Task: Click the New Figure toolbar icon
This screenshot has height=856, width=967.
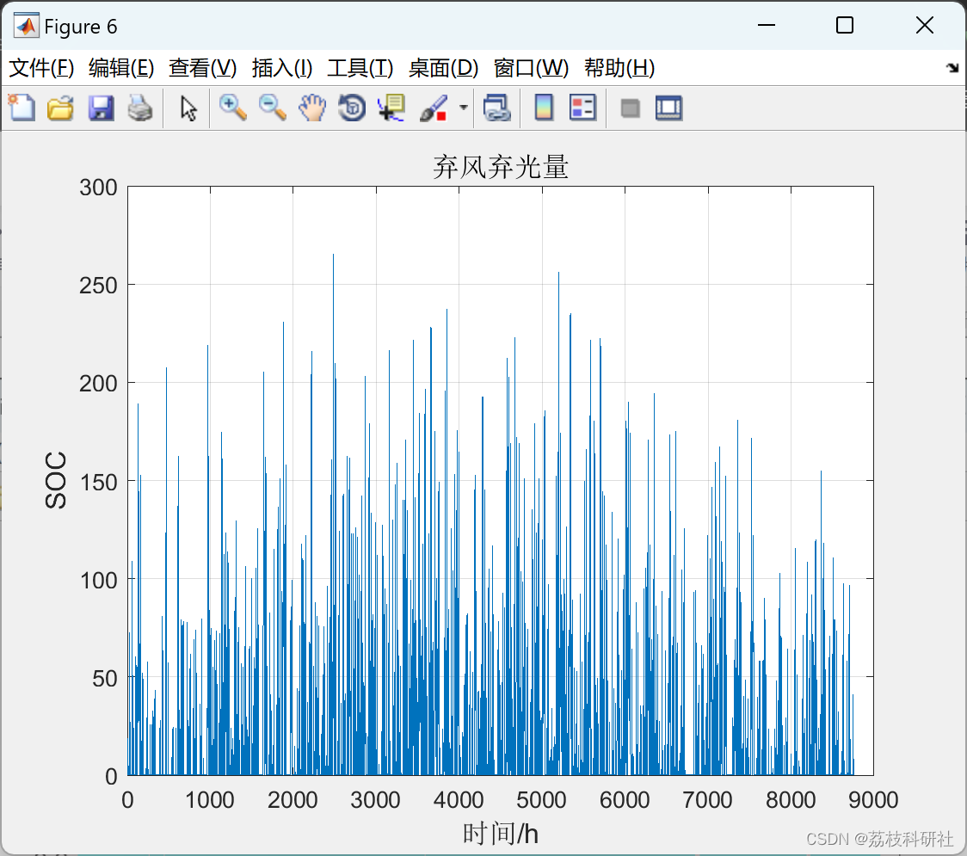Action: pos(22,108)
